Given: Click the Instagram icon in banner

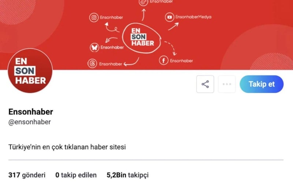Looking at the screenshot, I should pos(94,18).
